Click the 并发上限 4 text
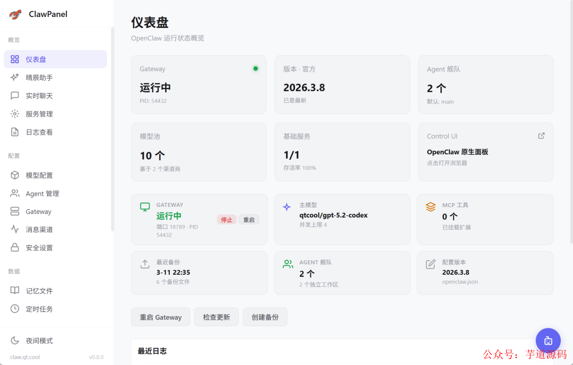The height and width of the screenshot is (365, 573). (313, 225)
